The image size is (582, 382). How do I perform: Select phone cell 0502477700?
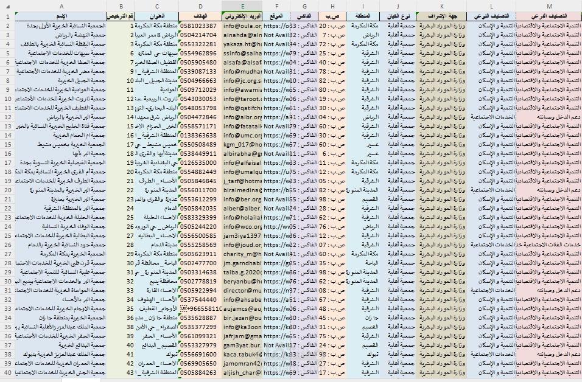(200, 263)
